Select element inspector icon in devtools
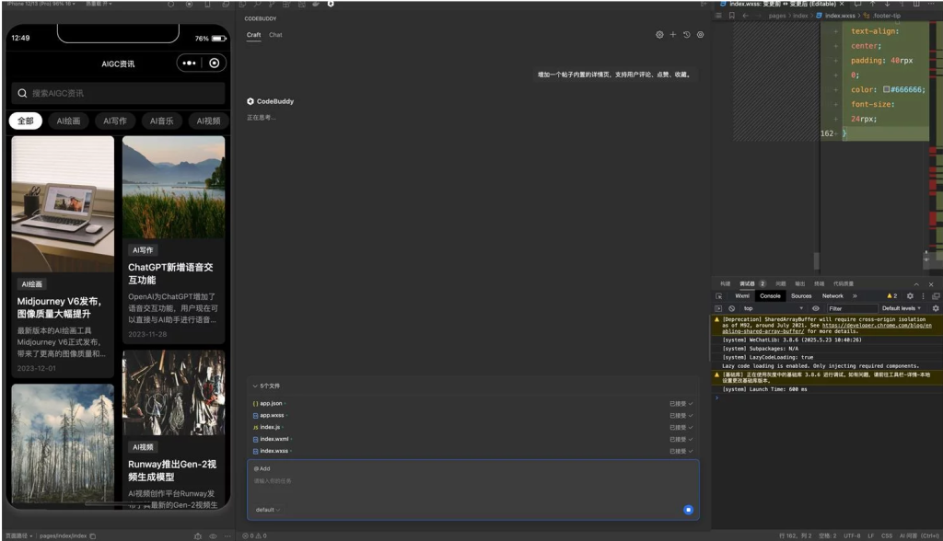This screenshot has height=541, width=943. point(718,295)
